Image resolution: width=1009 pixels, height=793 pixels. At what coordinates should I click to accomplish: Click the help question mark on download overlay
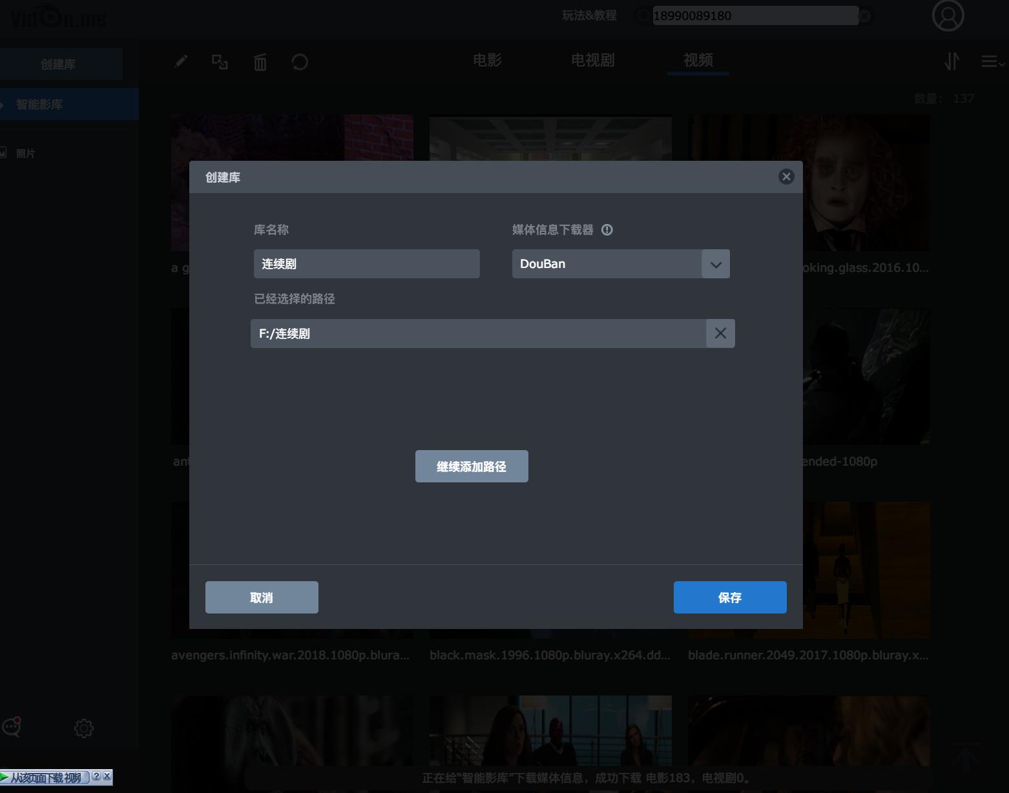97,776
